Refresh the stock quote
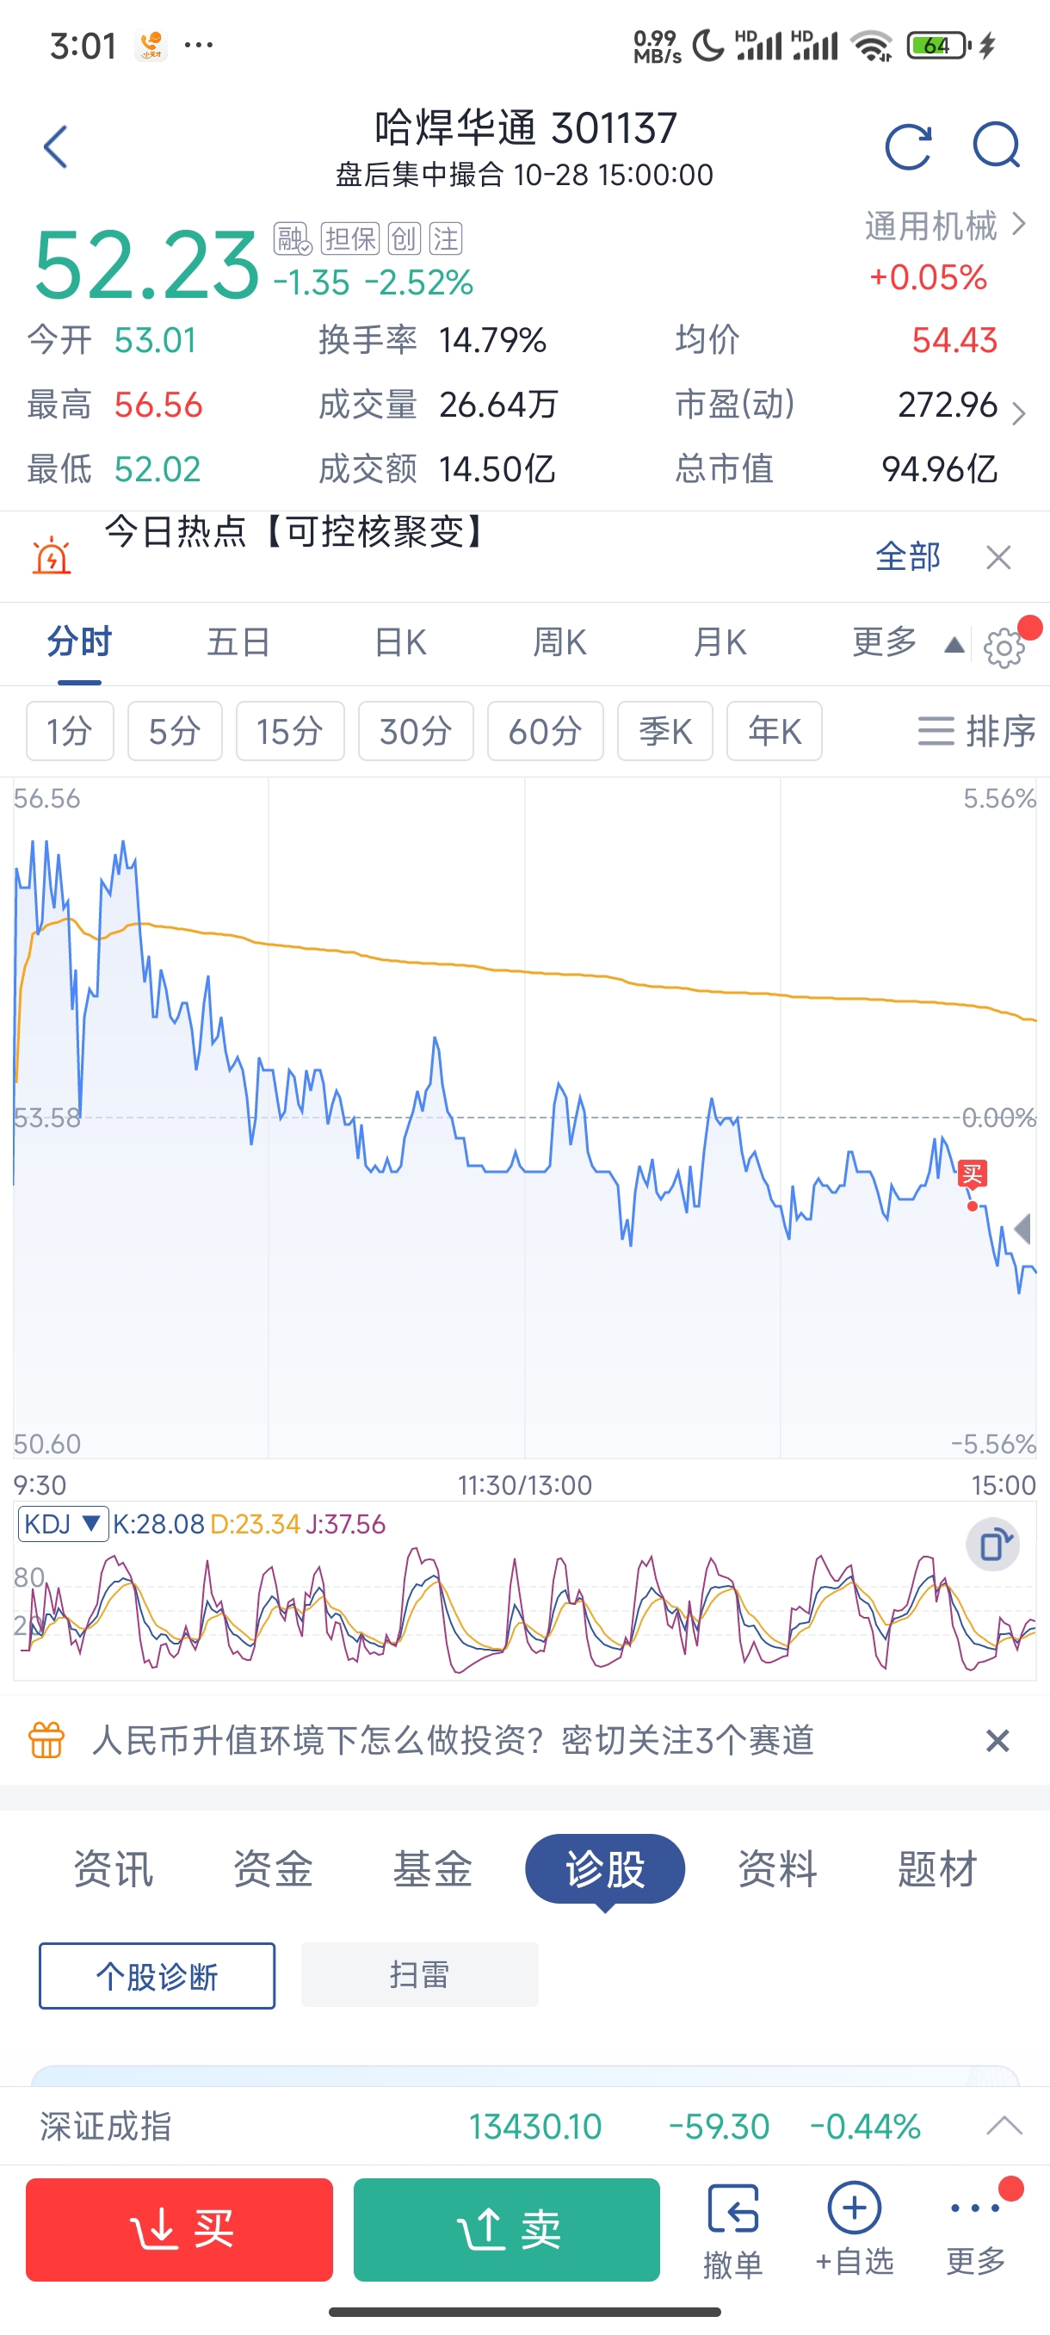 pyautogui.click(x=908, y=147)
